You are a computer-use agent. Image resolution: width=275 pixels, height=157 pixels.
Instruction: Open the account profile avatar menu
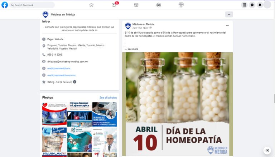tap(267, 5)
